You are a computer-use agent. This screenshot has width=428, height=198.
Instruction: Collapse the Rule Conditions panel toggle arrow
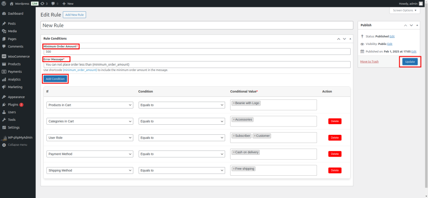coord(350,39)
